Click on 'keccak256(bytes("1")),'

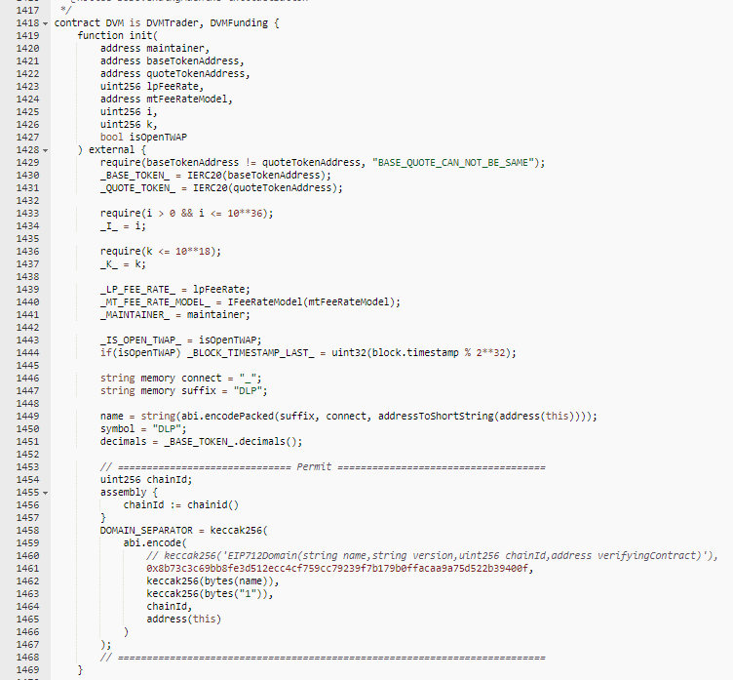(210, 594)
